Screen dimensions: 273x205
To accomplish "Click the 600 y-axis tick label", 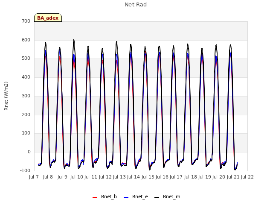I will click(x=26, y=40).
